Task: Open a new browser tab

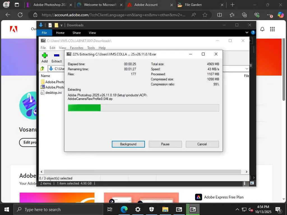Action: pos(232,5)
